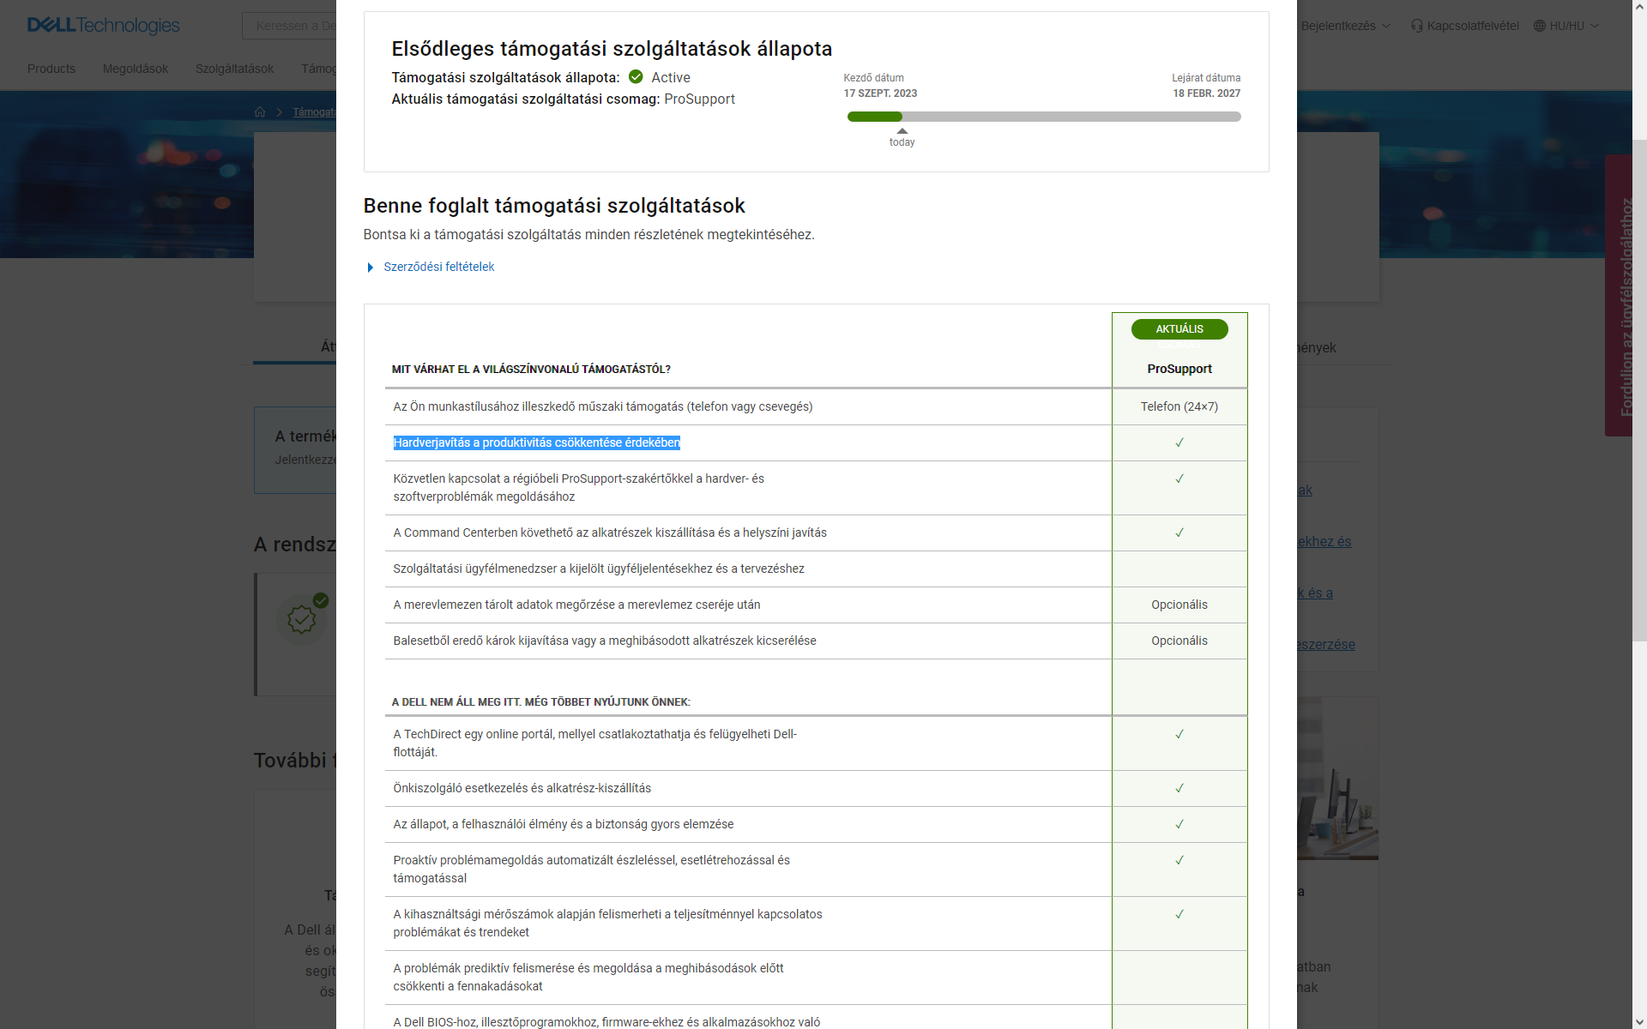Screen dimensions: 1647x1029
Task: Click Kezdő dátum 17 SZEPT. 2023
Action: (880, 86)
